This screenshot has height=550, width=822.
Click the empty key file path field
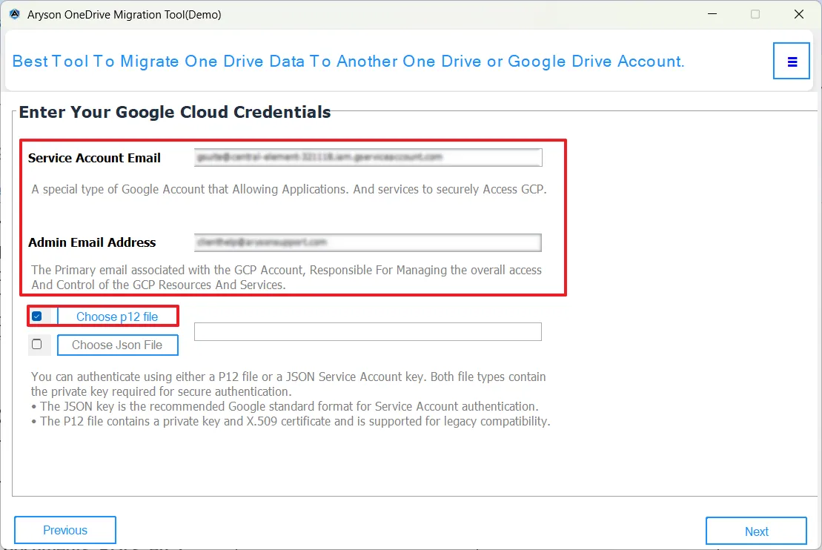tap(368, 331)
